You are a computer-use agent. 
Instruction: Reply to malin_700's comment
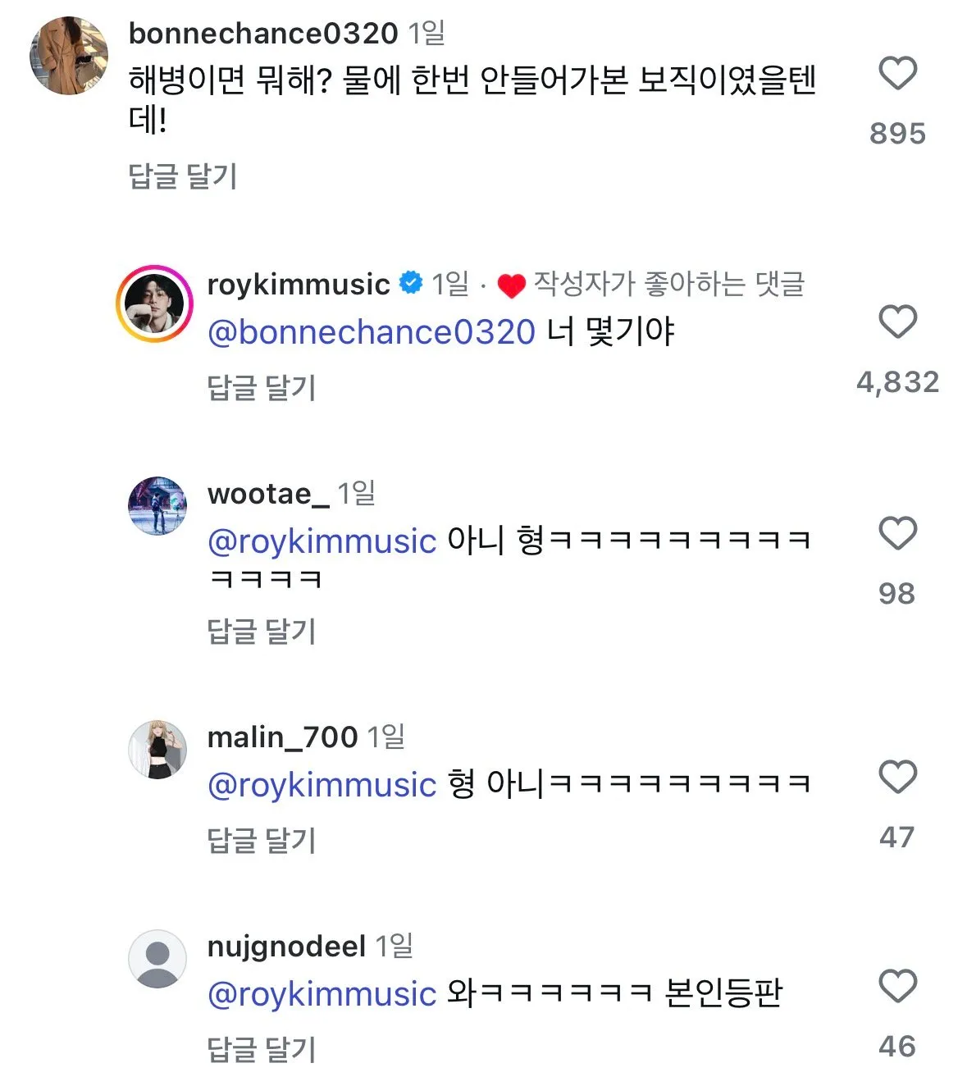point(262,840)
